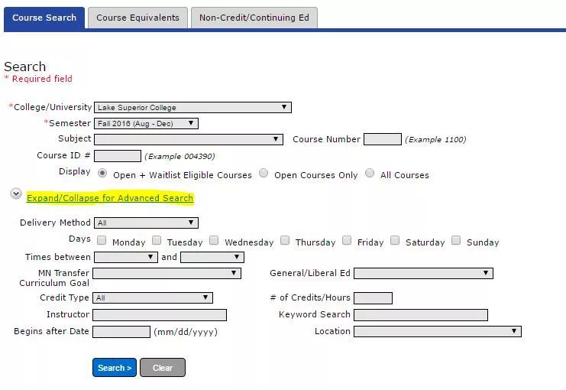Expand the Semester dropdown

[x=146, y=123]
